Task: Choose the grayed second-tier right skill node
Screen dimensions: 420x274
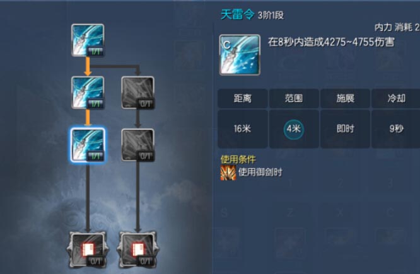Action: click(x=138, y=93)
